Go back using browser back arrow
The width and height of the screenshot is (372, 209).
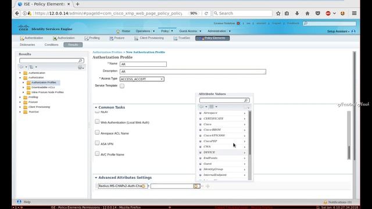click(x=17, y=13)
